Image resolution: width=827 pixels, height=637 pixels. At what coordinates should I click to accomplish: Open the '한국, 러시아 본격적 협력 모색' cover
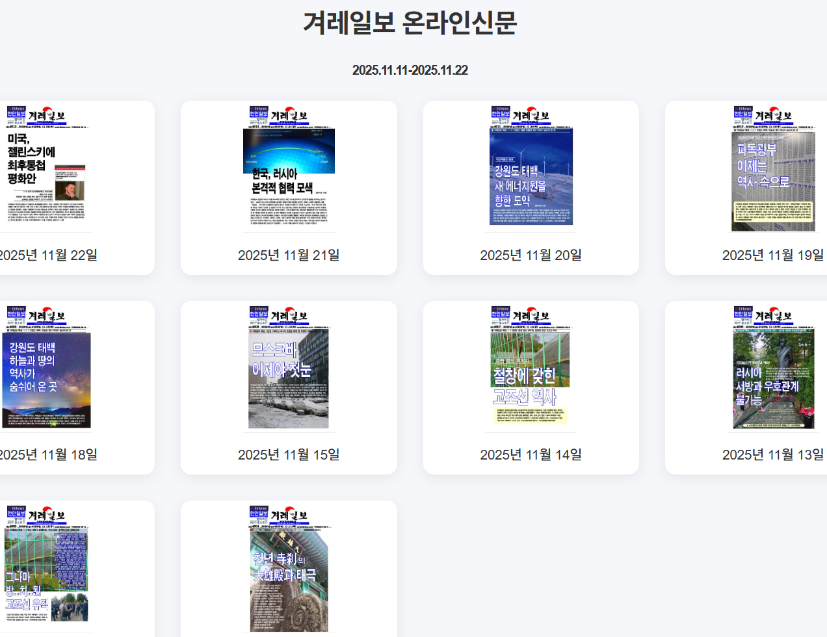point(289,169)
